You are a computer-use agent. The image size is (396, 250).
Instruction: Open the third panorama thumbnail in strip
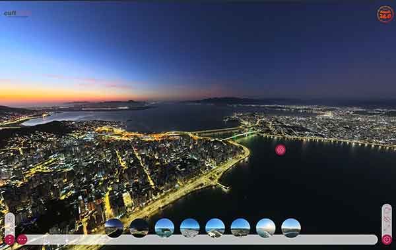[164, 228]
